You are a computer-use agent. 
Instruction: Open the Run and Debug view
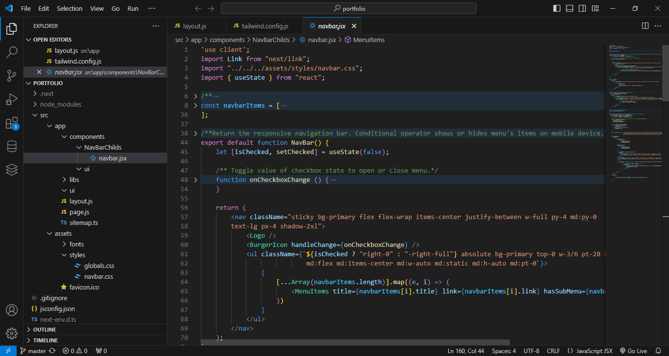12,99
